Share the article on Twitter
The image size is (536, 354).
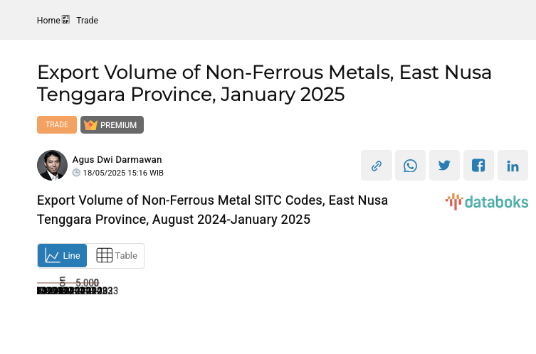(x=444, y=166)
